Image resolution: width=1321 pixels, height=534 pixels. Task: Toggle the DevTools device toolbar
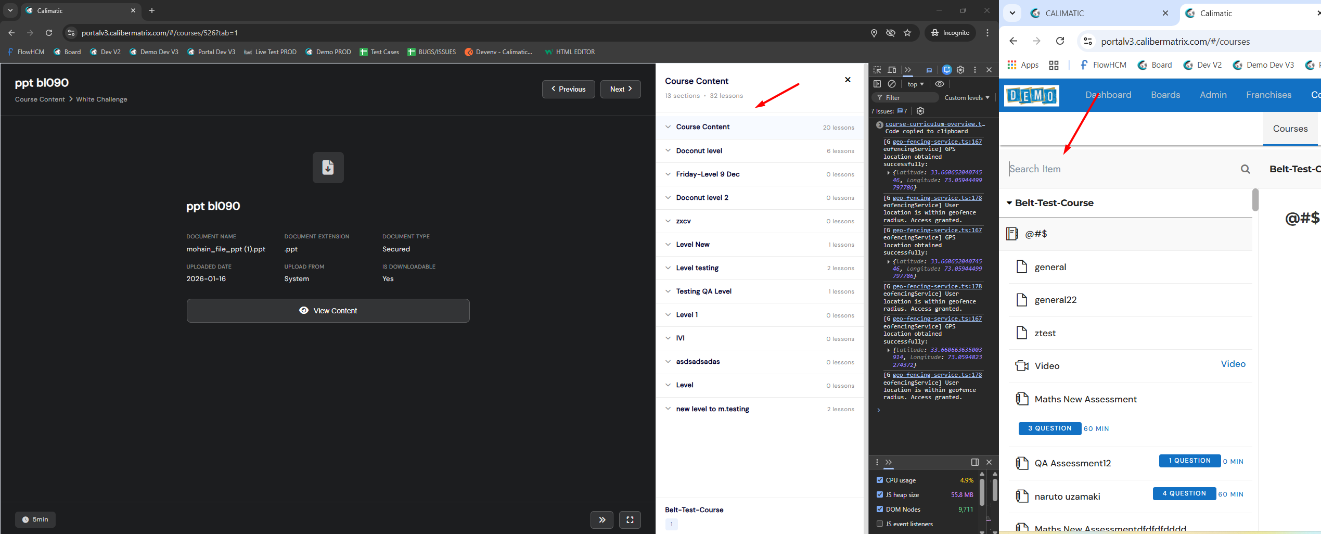[892, 70]
